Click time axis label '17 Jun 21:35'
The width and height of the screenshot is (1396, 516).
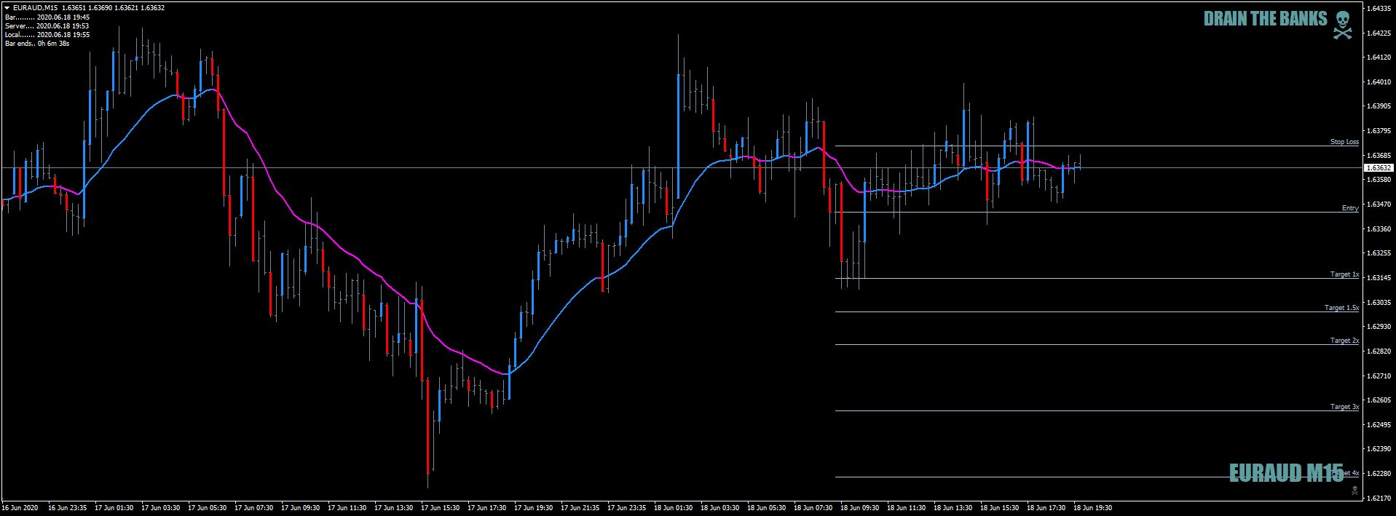coord(580,508)
